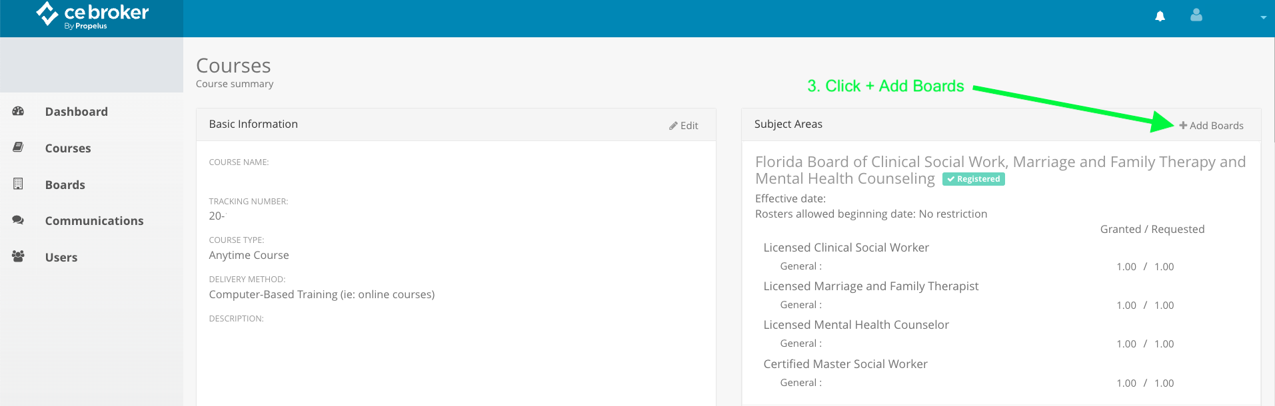Click the Subject Areas panel title
Screen dimensions: 1275x406
(788, 124)
